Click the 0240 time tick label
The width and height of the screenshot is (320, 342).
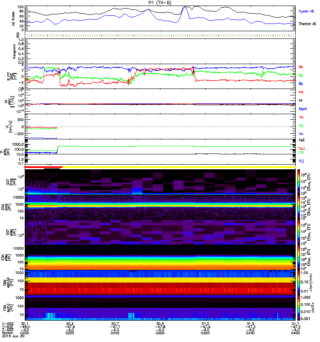(115, 333)
